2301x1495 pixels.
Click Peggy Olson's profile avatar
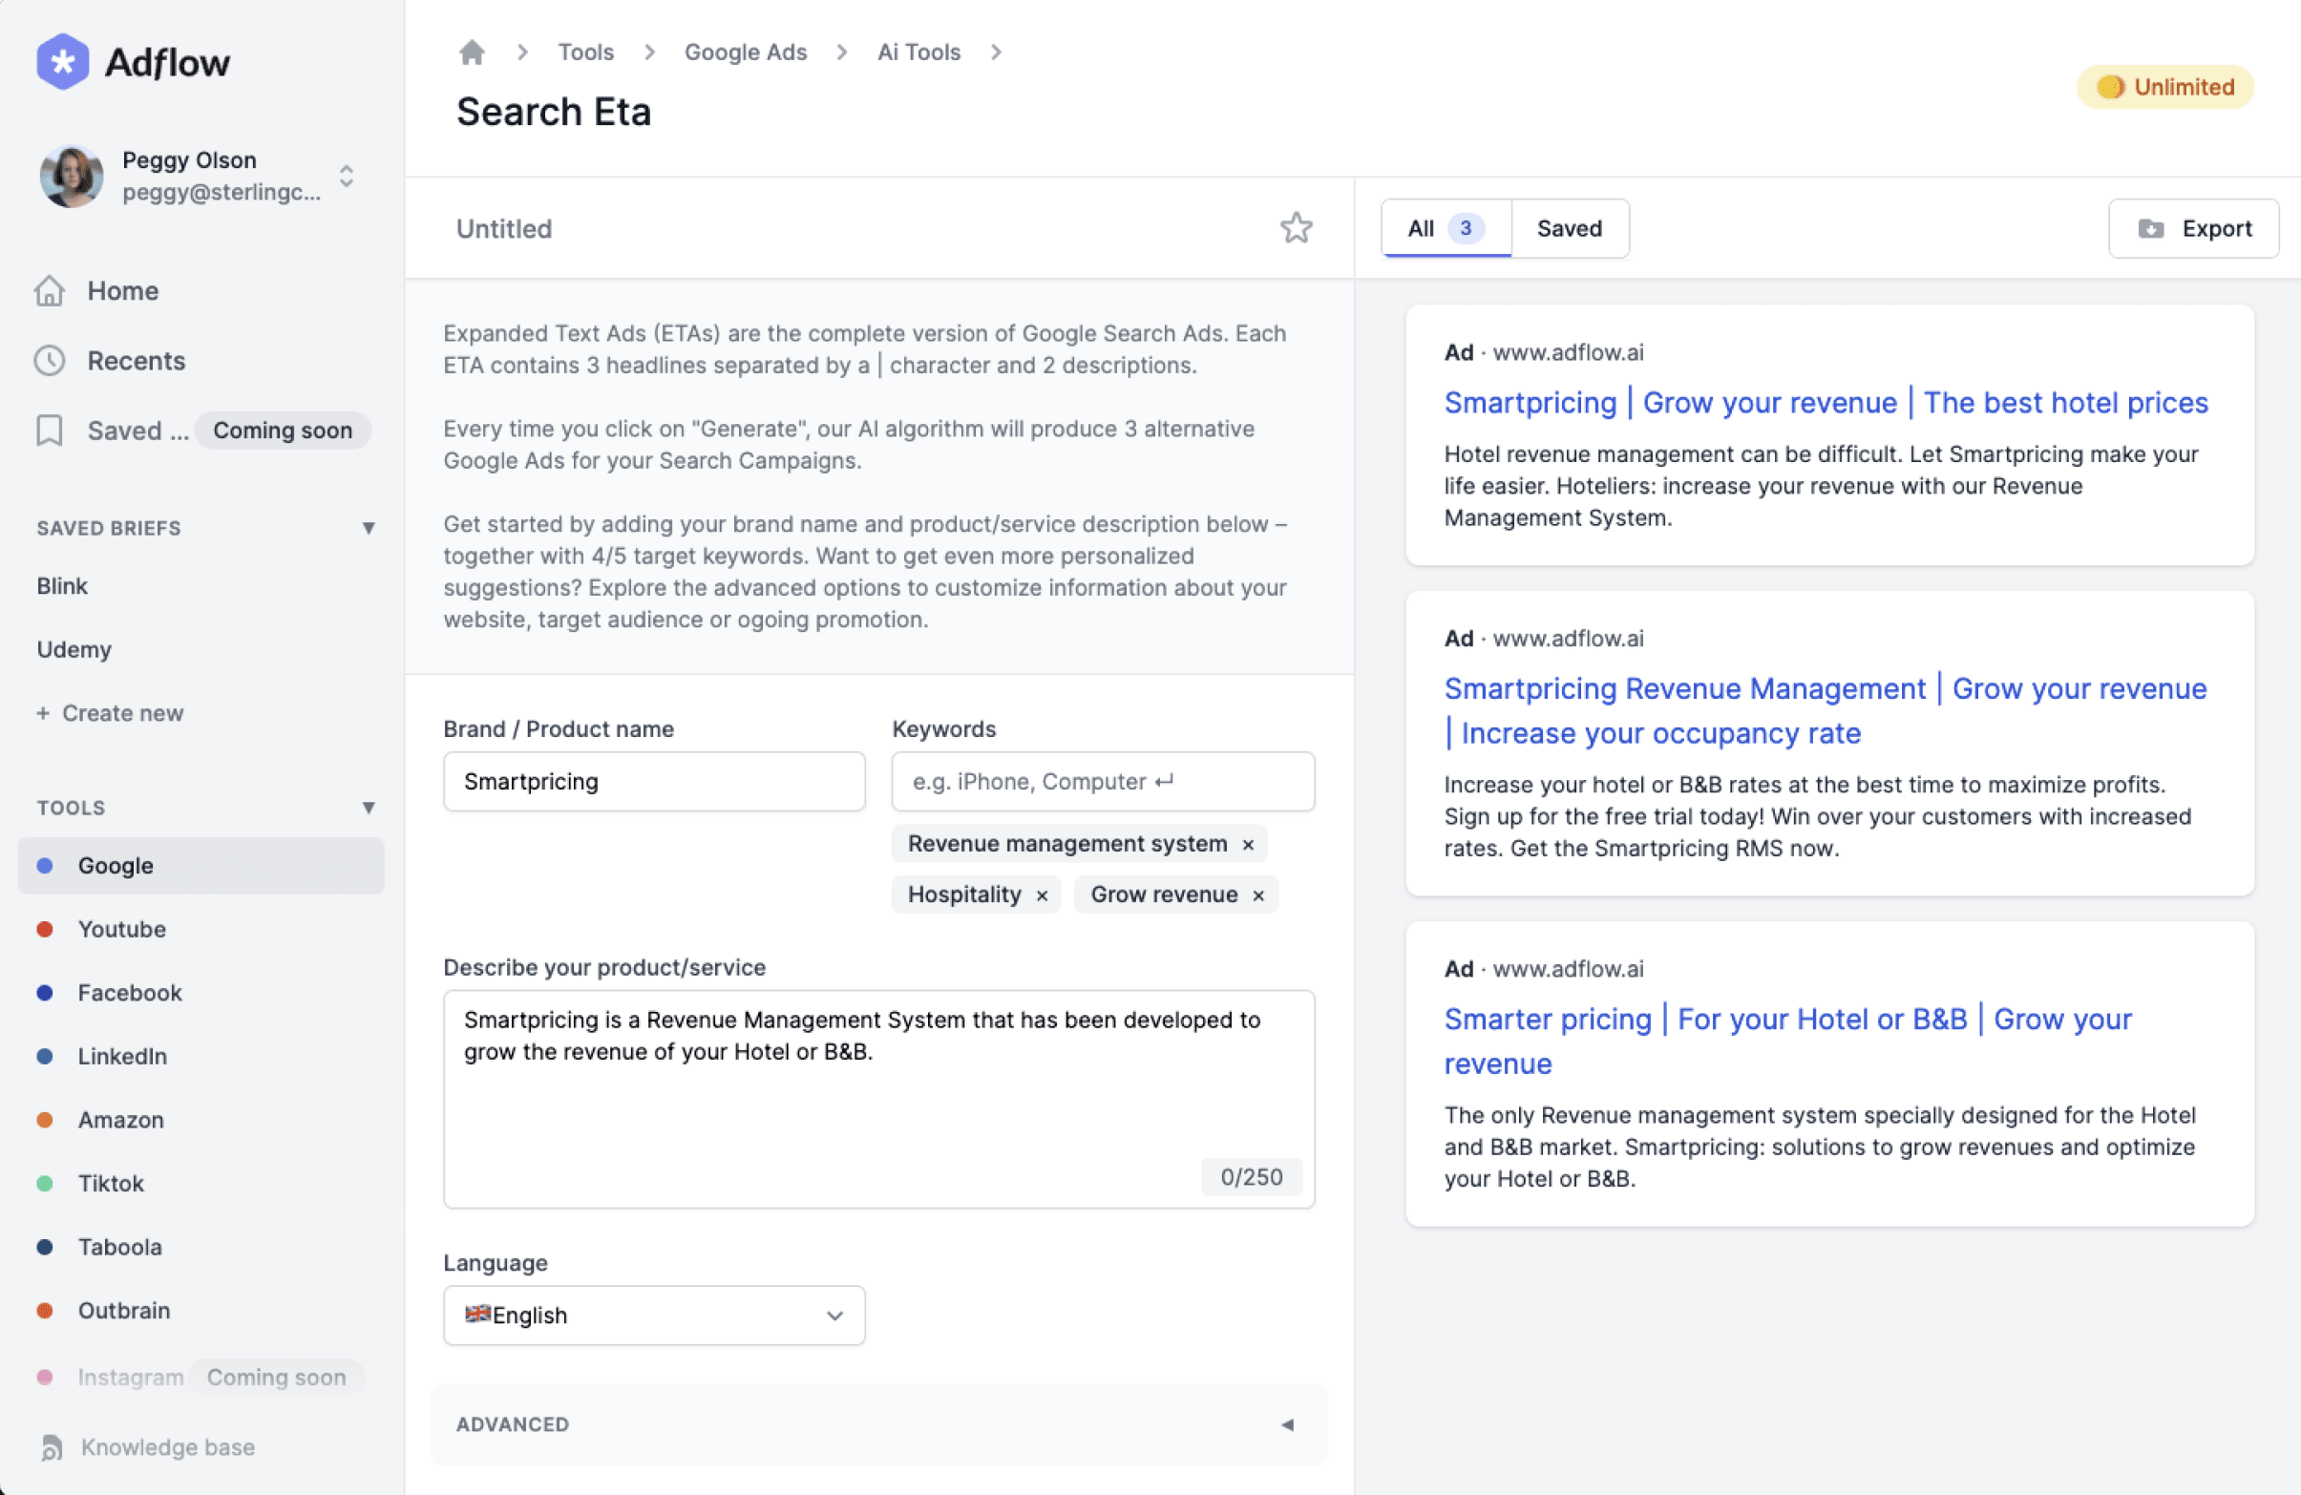pos(71,176)
